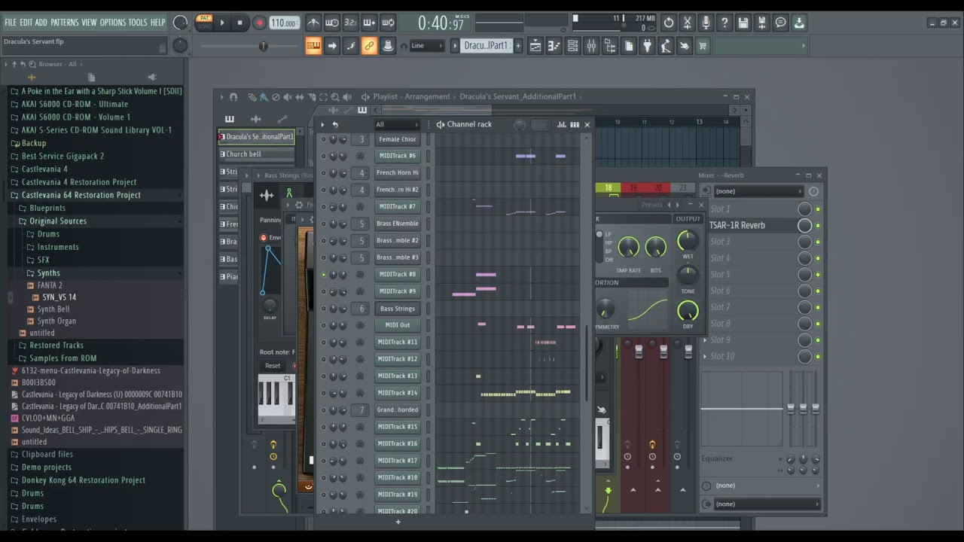Toggle the Slot 3 enable LED in Mixer

click(x=818, y=242)
